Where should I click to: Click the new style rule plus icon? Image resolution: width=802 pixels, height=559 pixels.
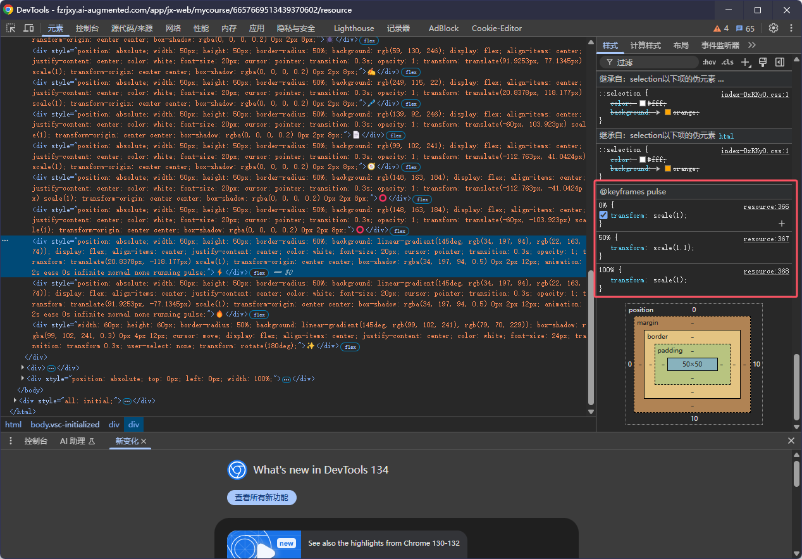click(745, 62)
